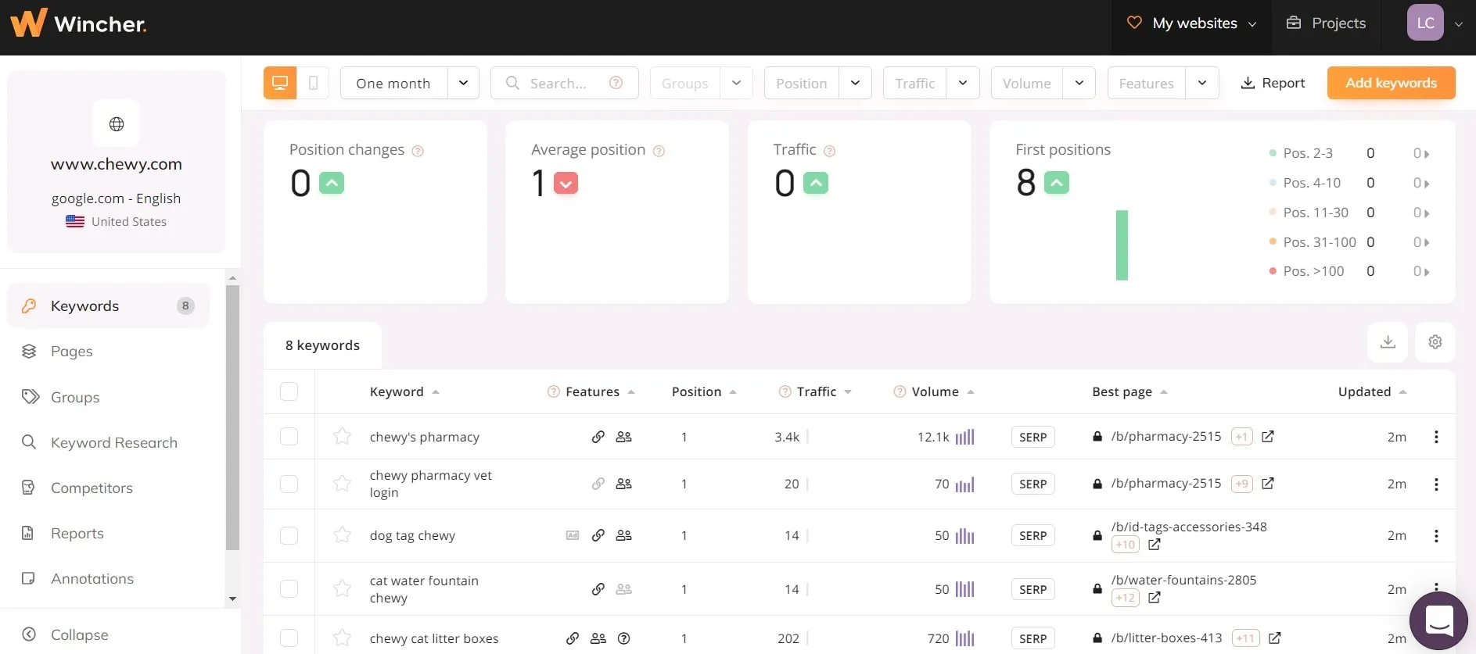Check the chewy's pharmacy row checkbox
The height and width of the screenshot is (654, 1476).
289,437
